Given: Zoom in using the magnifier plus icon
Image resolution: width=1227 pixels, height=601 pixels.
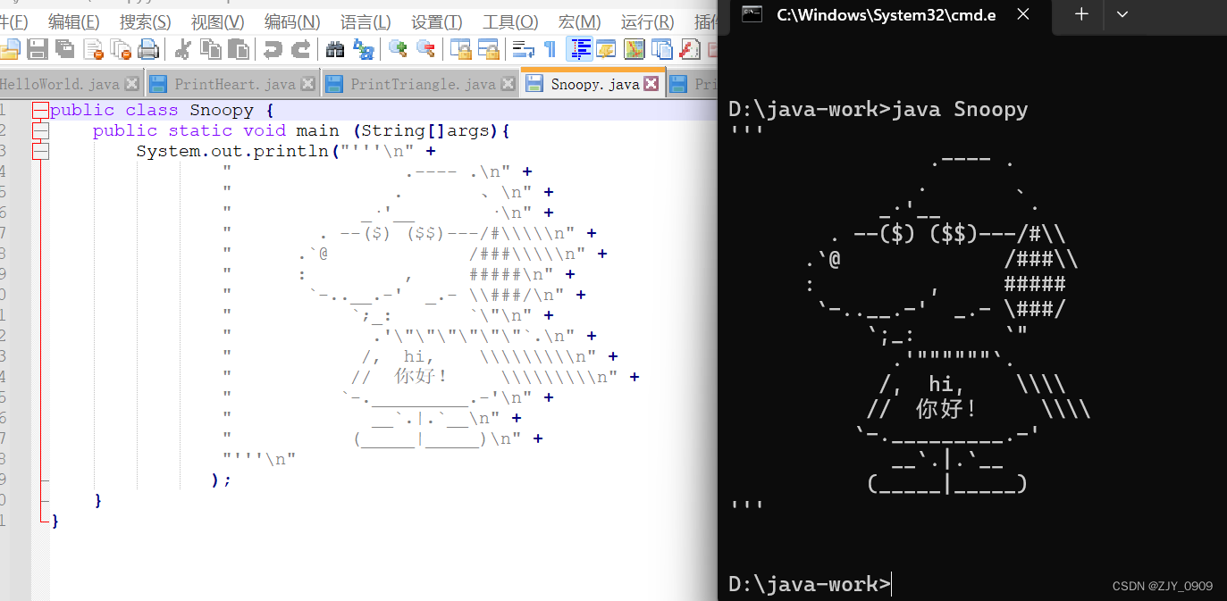Looking at the screenshot, I should click(399, 49).
